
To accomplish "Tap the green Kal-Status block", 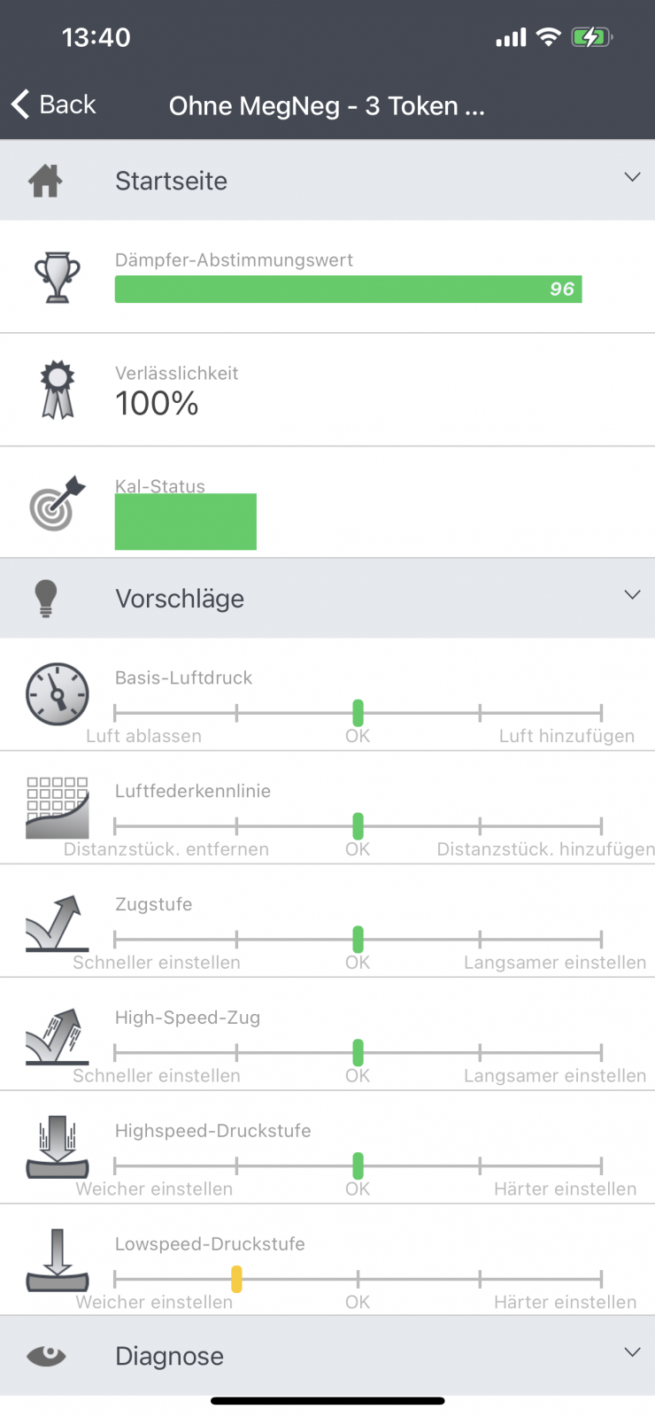I will (186, 522).
